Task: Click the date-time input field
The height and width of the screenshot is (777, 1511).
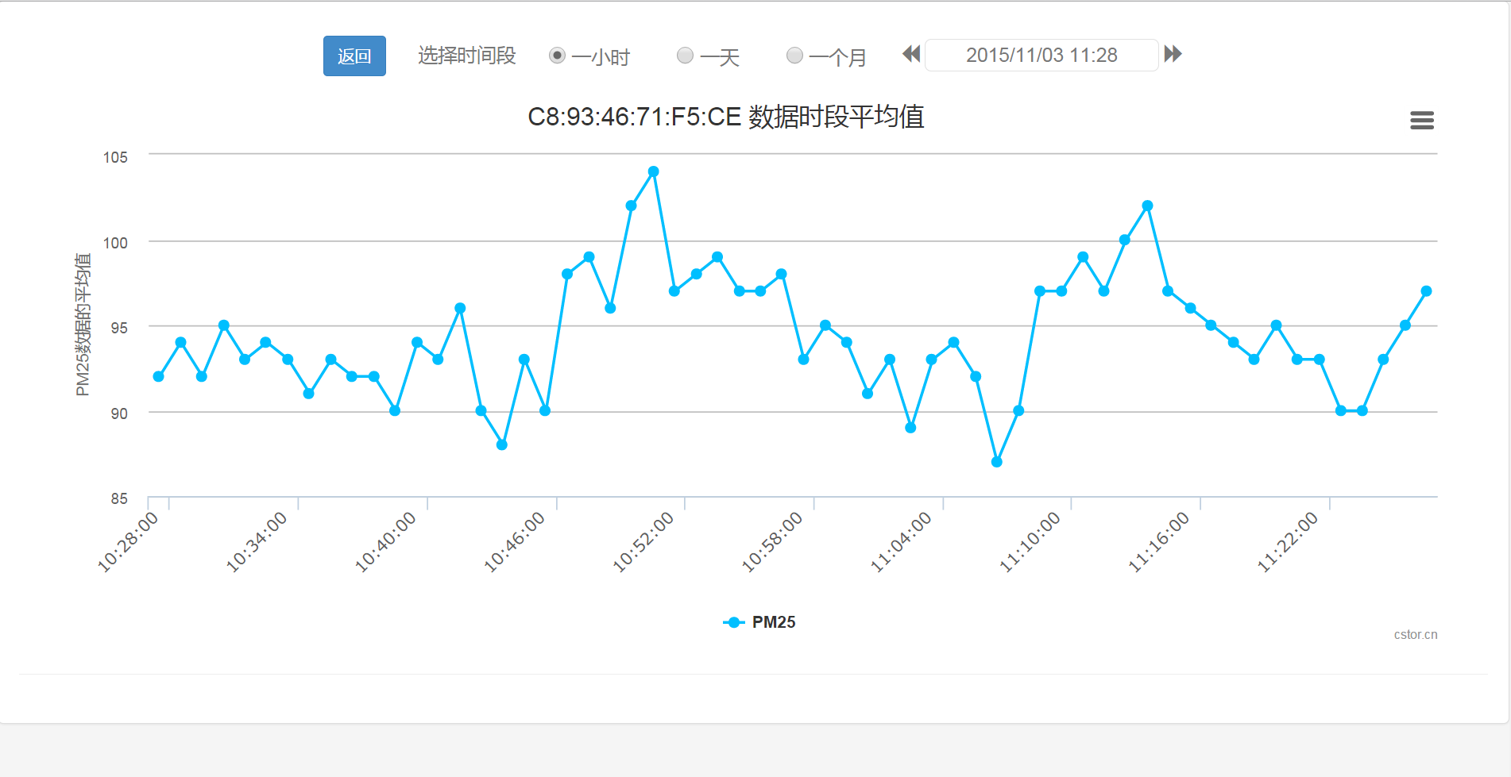Action: click(1041, 56)
